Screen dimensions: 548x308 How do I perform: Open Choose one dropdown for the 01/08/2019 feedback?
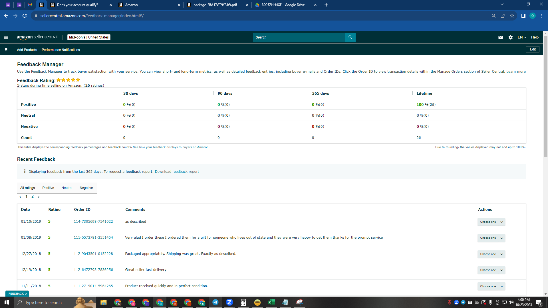tap(491, 238)
